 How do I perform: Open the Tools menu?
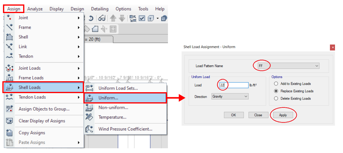click(143, 9)
